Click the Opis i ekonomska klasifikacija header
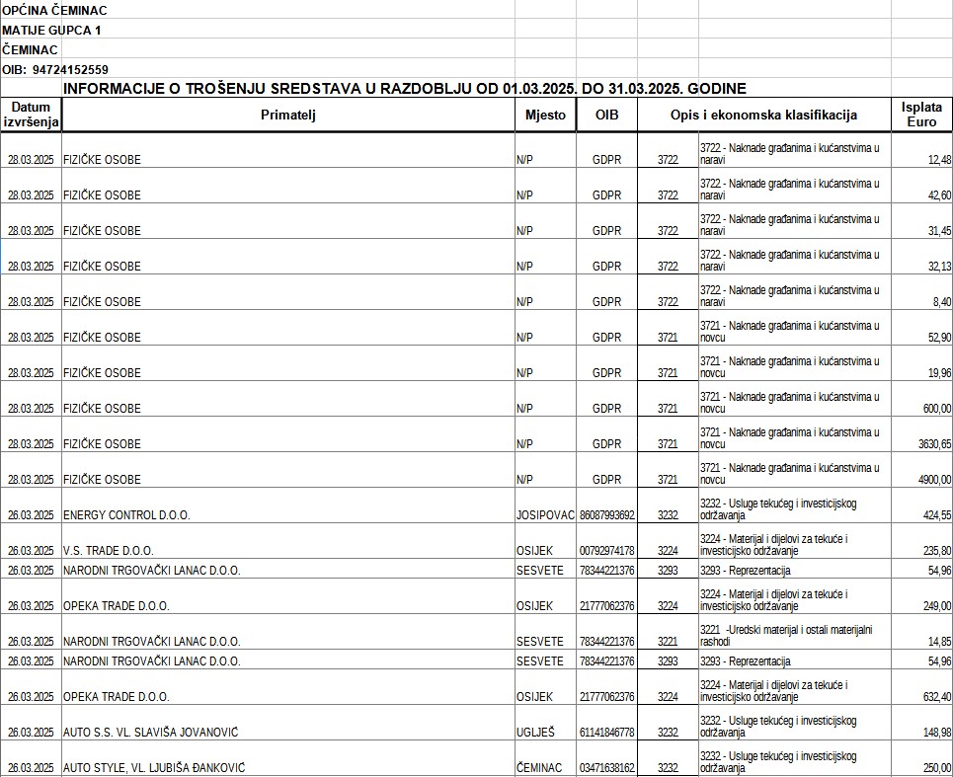This screenshot has width=953, height=777. 763,115
